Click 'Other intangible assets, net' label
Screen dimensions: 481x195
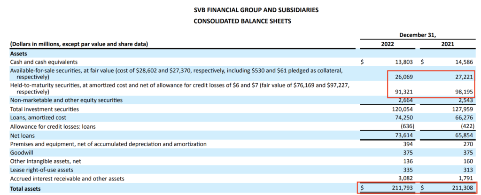point(46,161)
